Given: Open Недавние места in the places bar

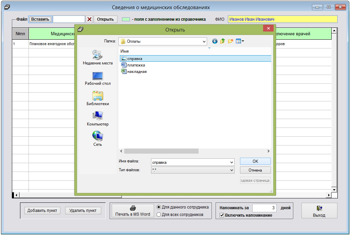Looking at the screenshot, I should pos(97,58).
